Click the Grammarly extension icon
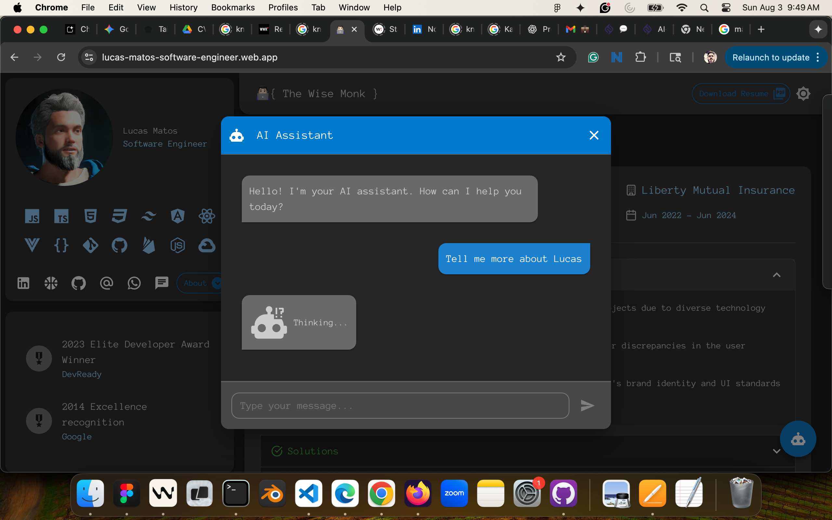 [x=593, y=57]
